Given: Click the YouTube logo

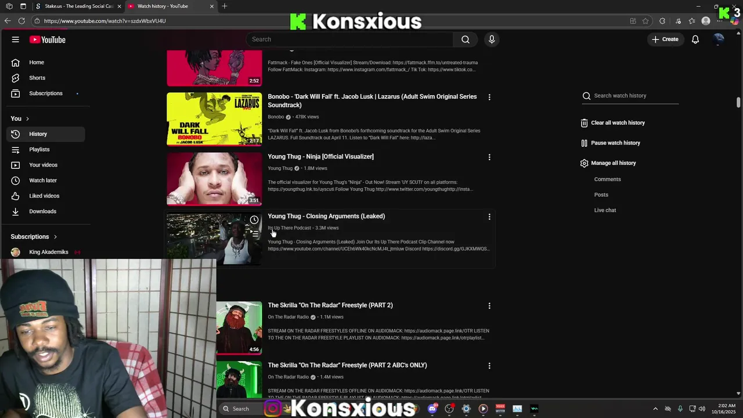Looking at the screenshot, I should (48, 39).
